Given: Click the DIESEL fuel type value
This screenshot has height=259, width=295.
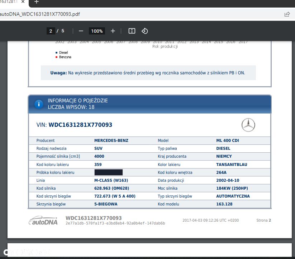Looking at the screenshot, I should click(223, 148).
